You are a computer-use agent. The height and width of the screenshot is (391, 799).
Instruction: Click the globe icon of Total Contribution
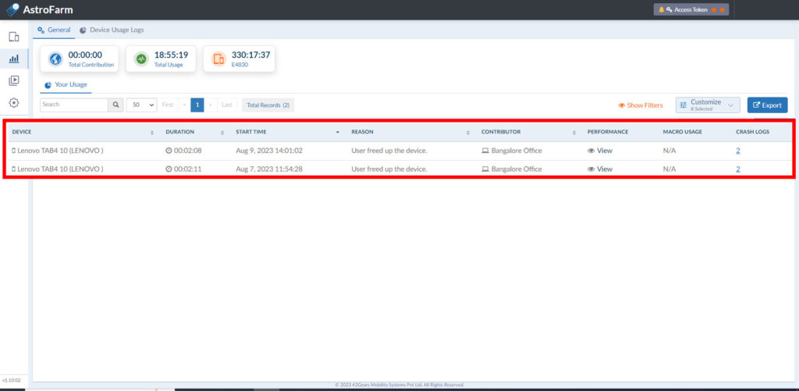click(55, 59)
